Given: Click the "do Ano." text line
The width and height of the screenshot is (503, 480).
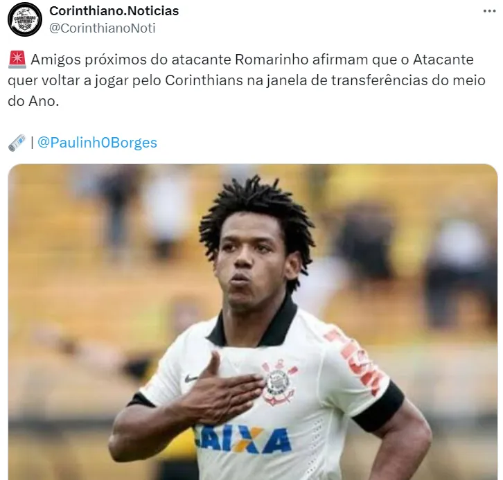Looking at the screenshot, I should (x=33, y=101).
